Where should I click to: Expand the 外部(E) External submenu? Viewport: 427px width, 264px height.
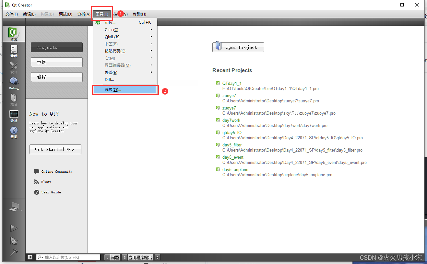click(125, 72)
